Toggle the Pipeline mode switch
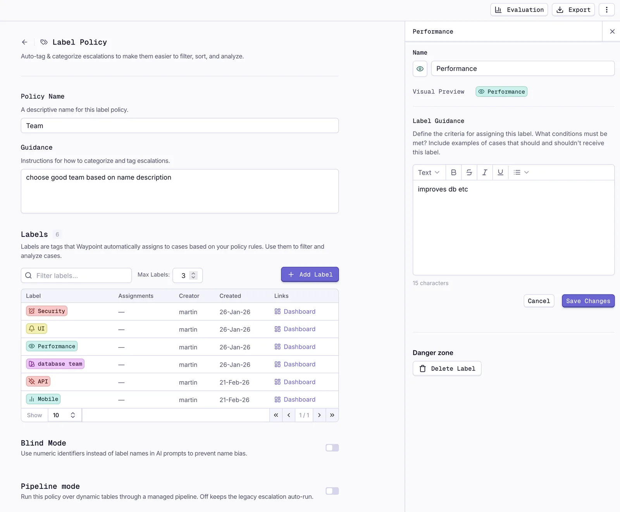Viewport: 620px width, 512px height. point(332,491)
